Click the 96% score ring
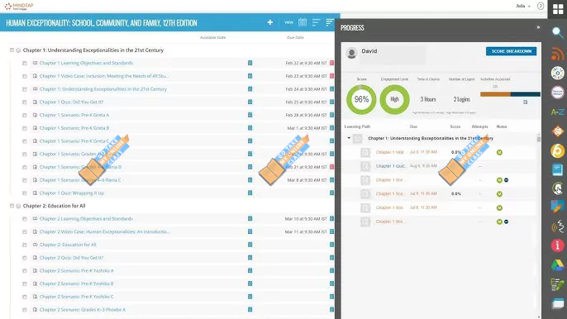This screenshot has height=319, width=567. [x=361, y=99]
